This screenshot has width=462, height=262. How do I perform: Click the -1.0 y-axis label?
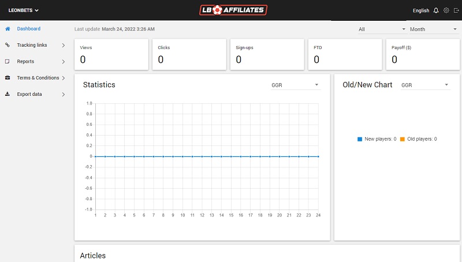click(x=88, y=209)
